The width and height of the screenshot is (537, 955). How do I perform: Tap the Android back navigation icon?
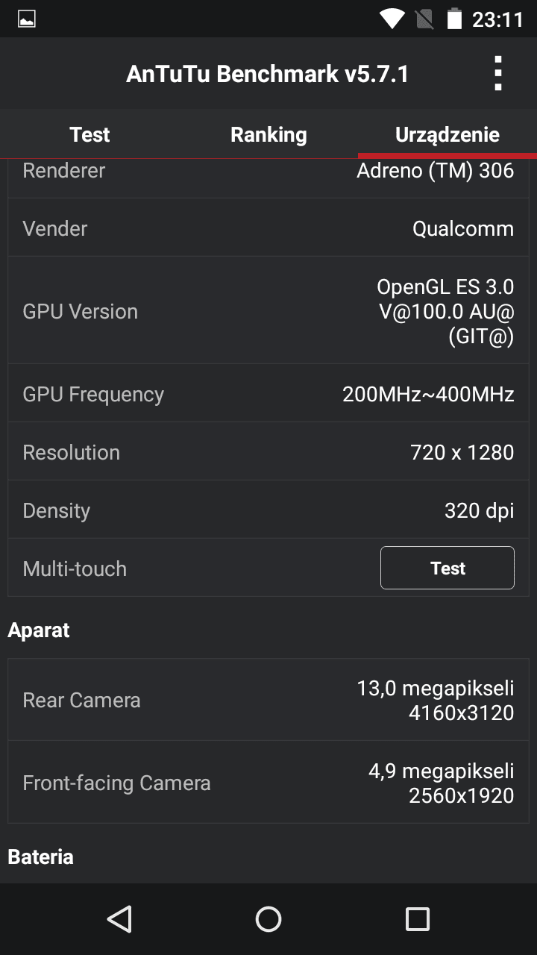[x=119, y=919]
